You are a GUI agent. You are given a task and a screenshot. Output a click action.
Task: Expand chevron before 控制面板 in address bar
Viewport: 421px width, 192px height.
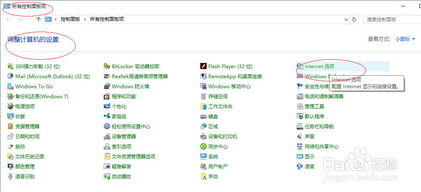pyautogui.click(x=56, y=19)
